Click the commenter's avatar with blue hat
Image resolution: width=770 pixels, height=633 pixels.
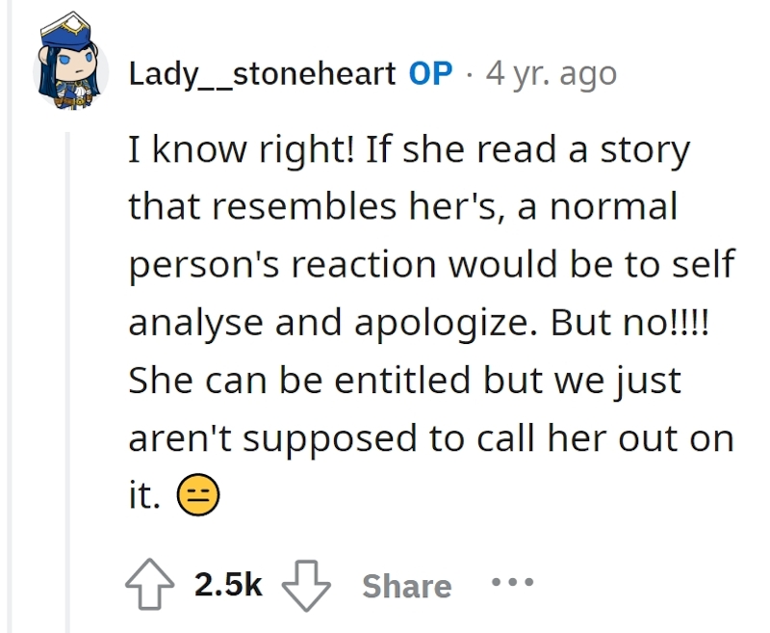(x=70, y=62)
